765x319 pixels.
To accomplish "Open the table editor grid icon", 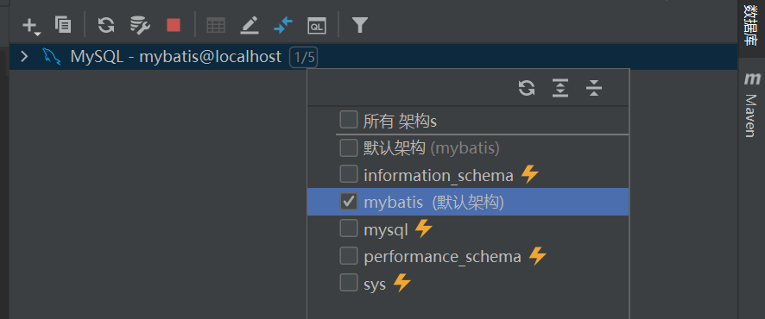I will click(216, 25).
